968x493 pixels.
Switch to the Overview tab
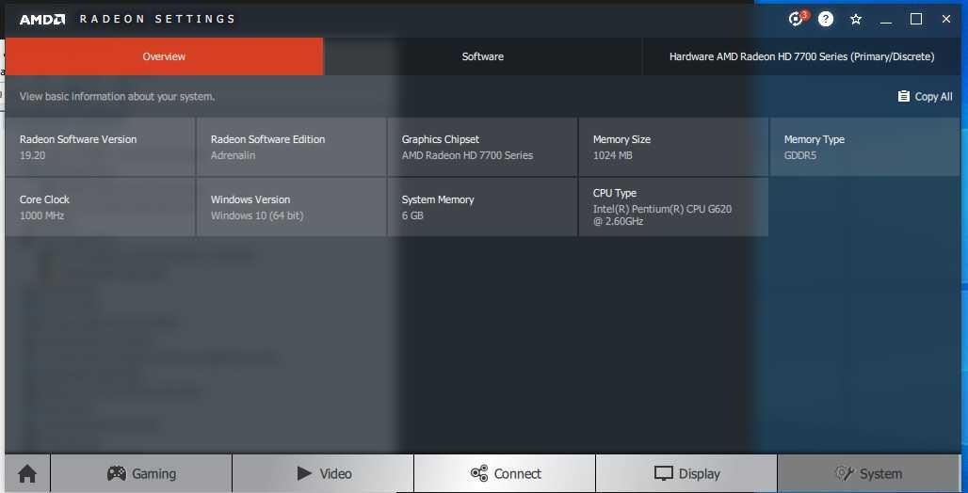point(164,56)
